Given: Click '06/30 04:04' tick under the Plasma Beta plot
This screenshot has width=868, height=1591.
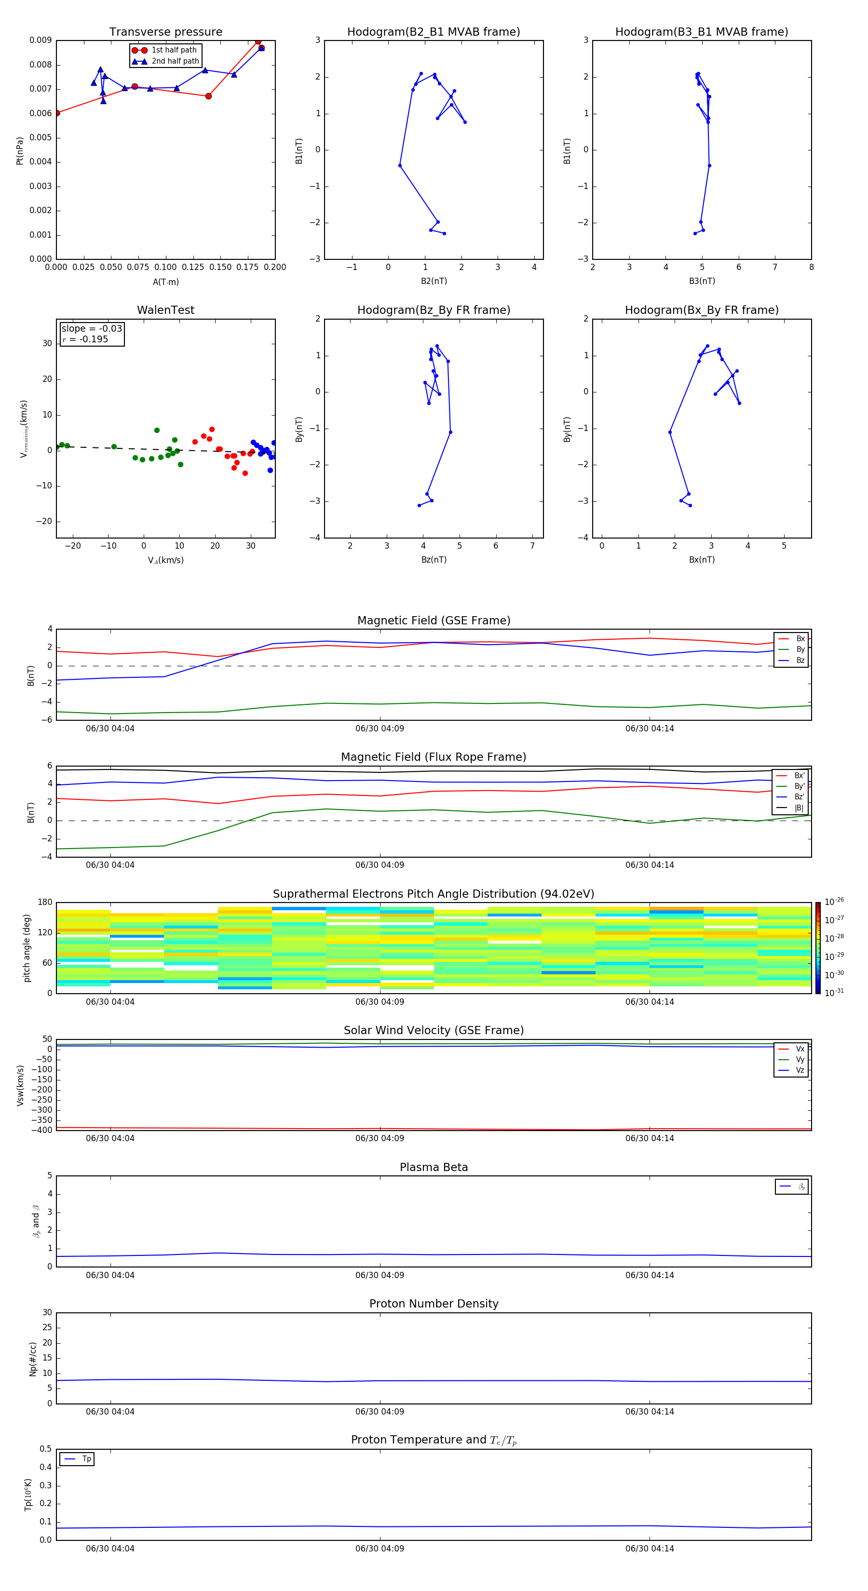Looking at the screenshot, I should 110,1275.
